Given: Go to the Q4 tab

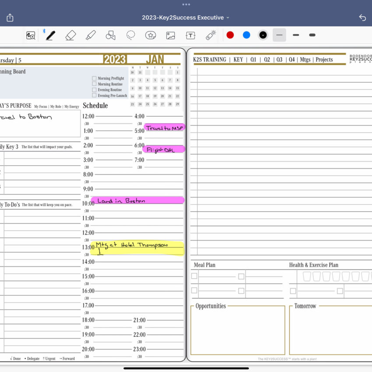Looking at the screenshot, I should (x=291, y=60).
